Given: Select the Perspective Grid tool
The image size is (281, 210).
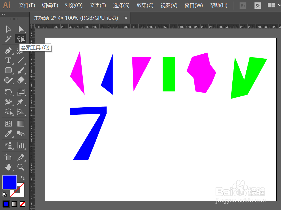Looking at the screenshot, I should tap(21, 112).
